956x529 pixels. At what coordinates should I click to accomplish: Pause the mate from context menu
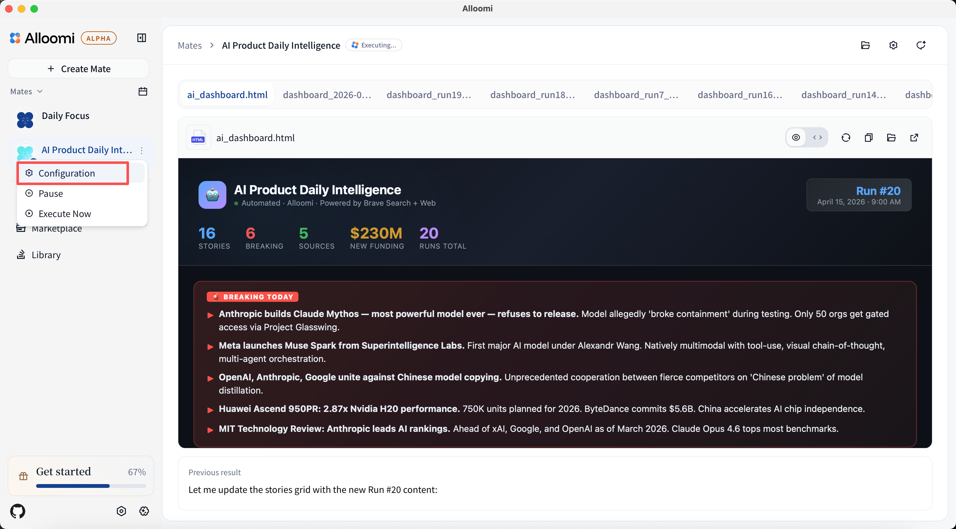51,194
